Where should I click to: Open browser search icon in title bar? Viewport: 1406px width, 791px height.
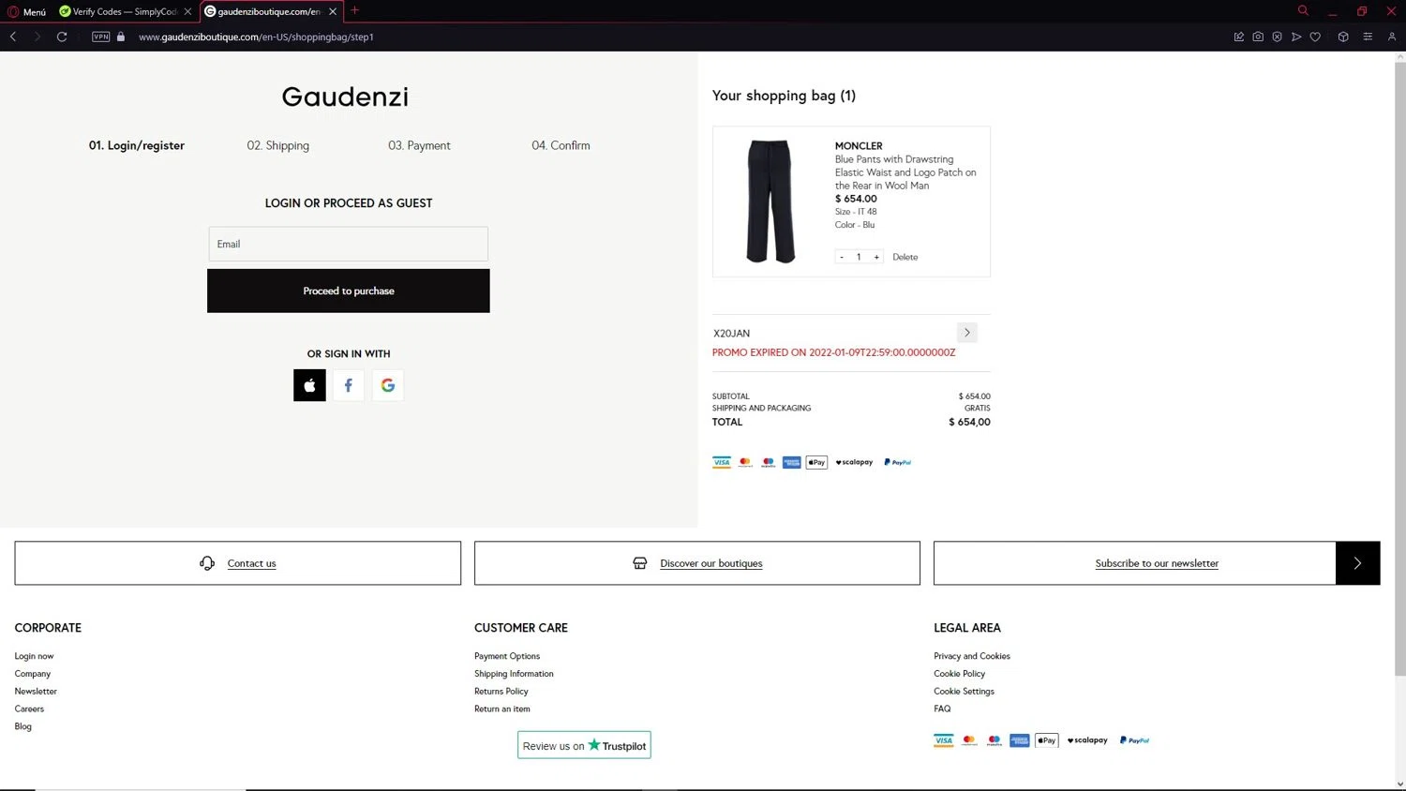pos(1303,10)
